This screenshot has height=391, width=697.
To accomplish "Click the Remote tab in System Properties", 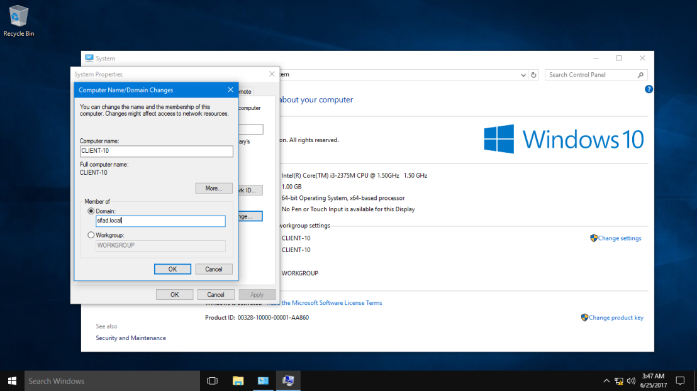I will click(246, 92).
